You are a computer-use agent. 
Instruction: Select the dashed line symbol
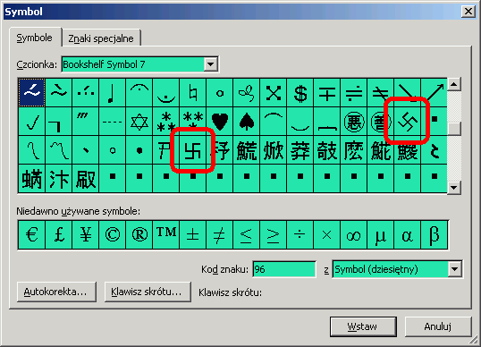[x=113, y=122]
